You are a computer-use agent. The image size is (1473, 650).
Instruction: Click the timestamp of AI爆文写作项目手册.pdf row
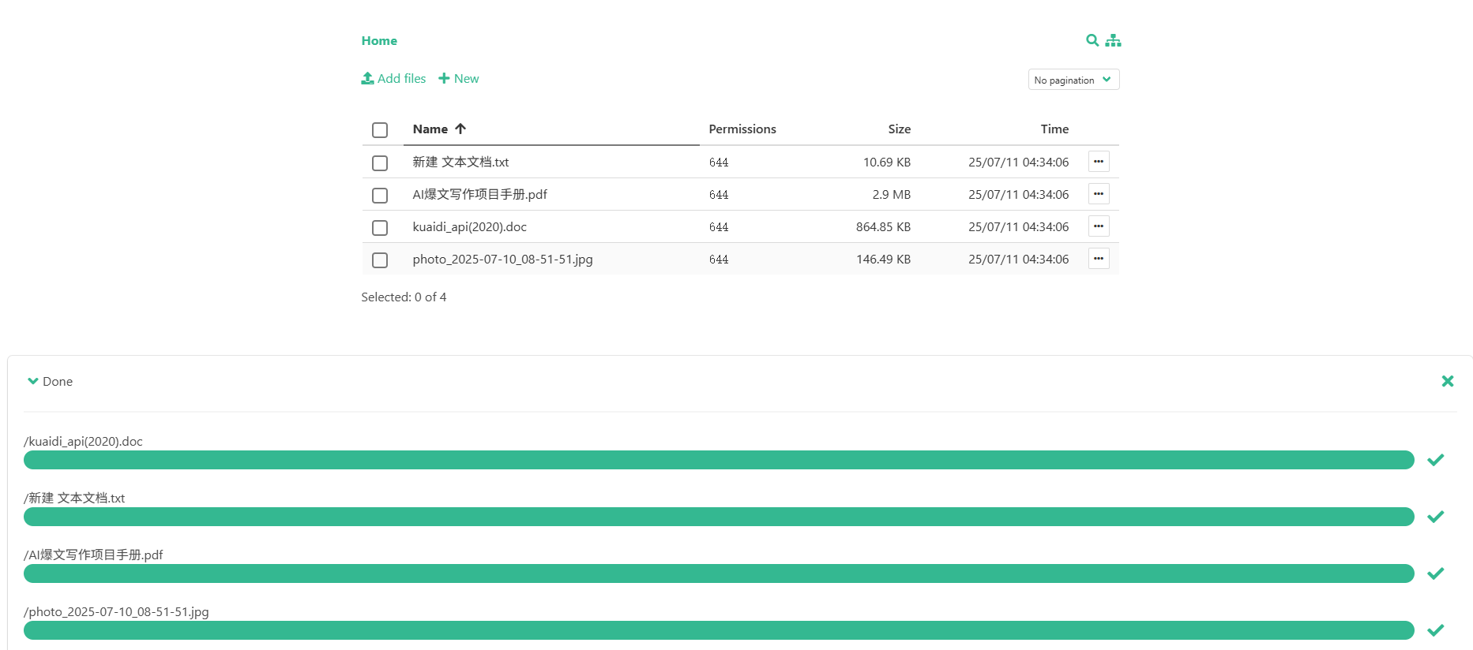tap(1018, 195)
